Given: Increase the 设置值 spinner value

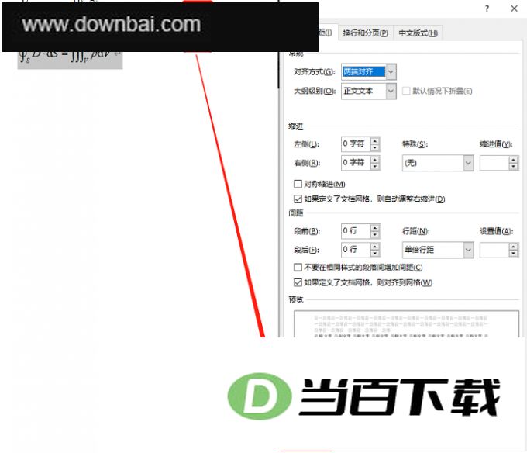Looking at the screenshot, I should click(x=513, y=247).
